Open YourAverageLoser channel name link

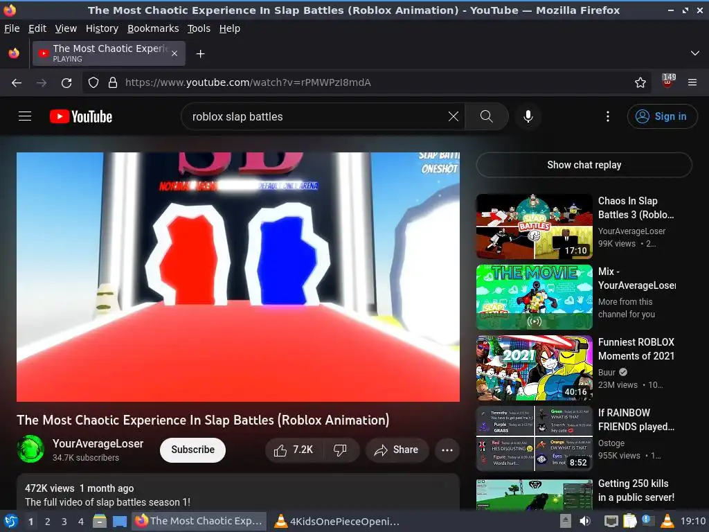pos(98,443)
